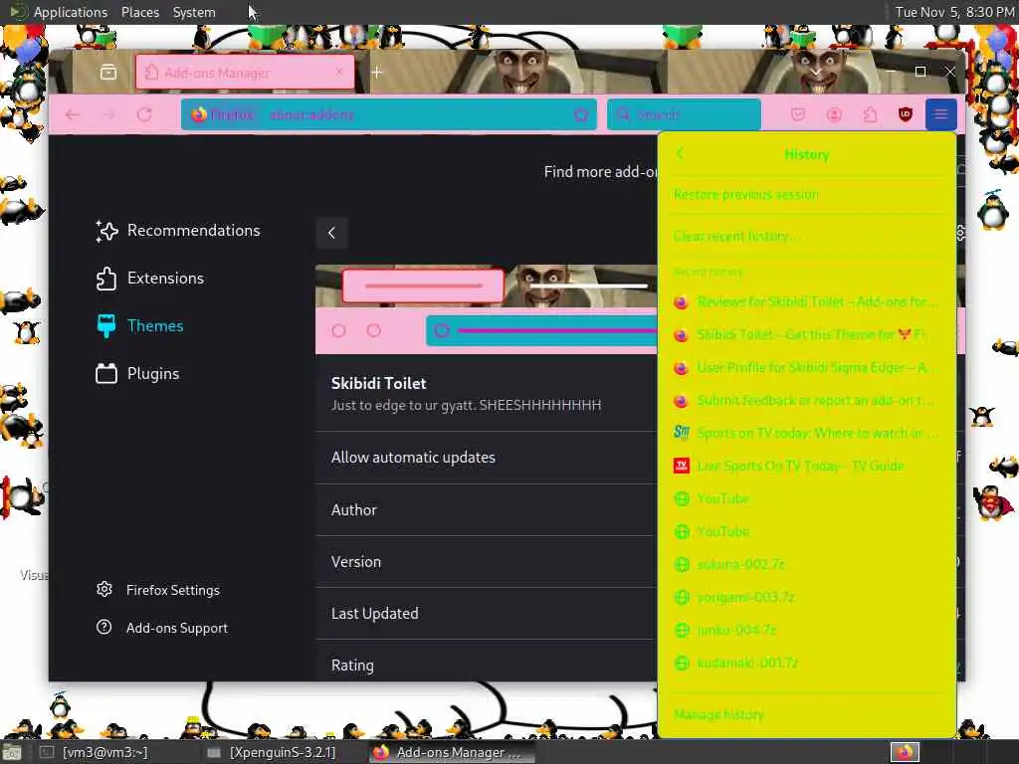Click the Firefox Settings gear icon
The image size is (1019, 764).
coord(103,589)
